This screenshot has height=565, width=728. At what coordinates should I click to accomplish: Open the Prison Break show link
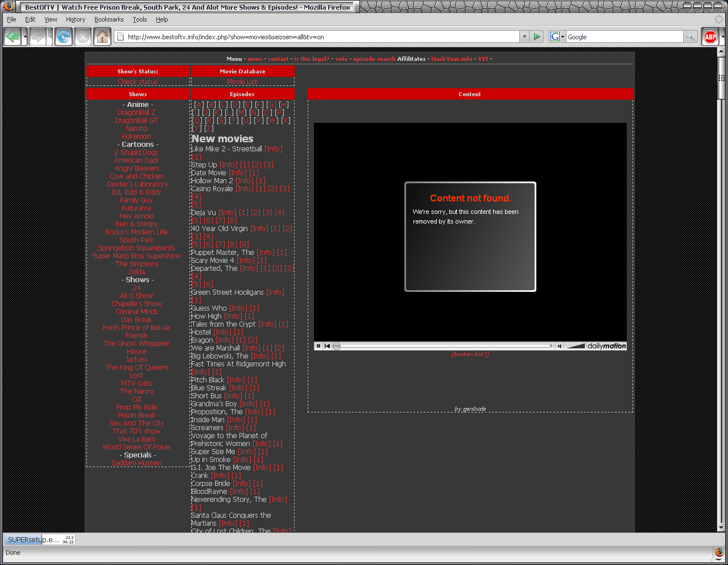click(136, 415)
